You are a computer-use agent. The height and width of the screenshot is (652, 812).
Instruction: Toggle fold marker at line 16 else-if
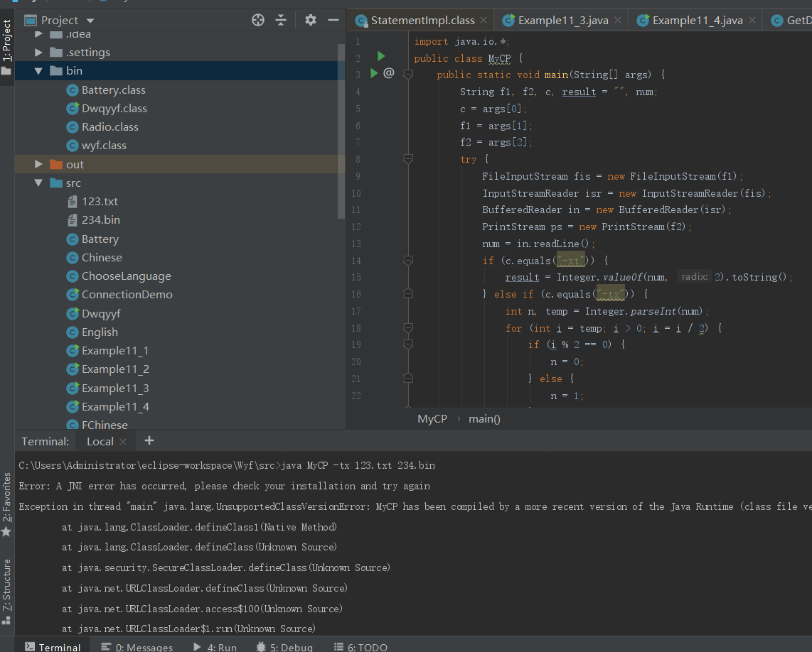408,294
